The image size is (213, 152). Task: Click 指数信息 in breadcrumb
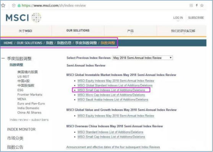(64, 43)
